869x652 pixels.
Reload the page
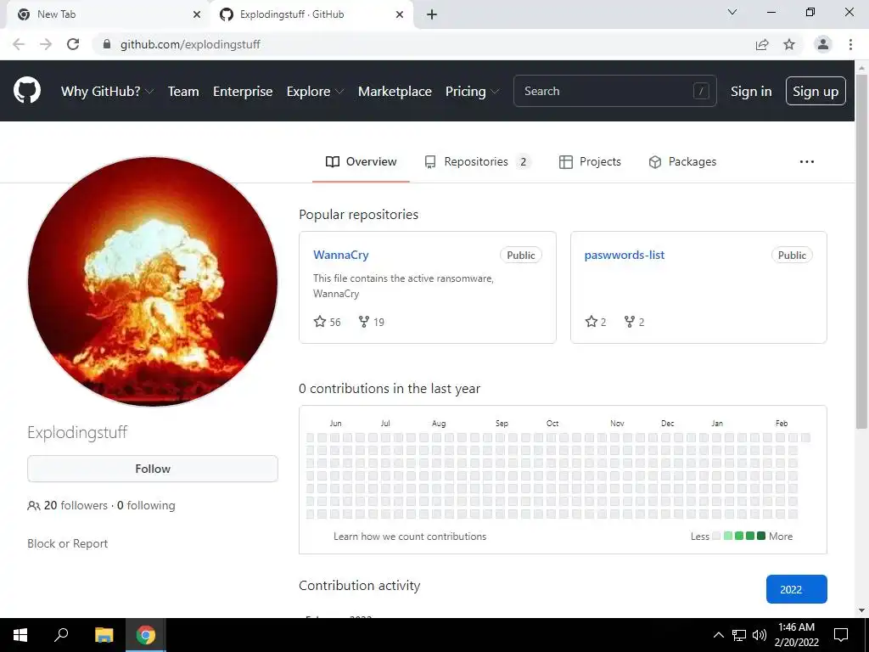73,44
